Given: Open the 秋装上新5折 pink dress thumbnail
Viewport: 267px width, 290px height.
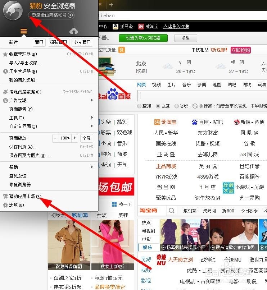Looking at the screenshot, I should [113, 245].
